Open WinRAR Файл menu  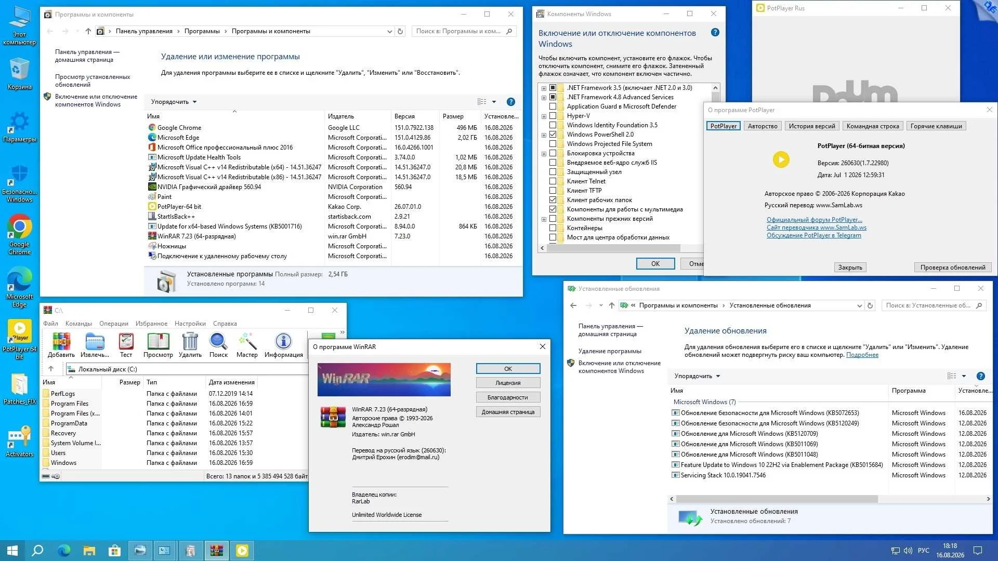50,324
